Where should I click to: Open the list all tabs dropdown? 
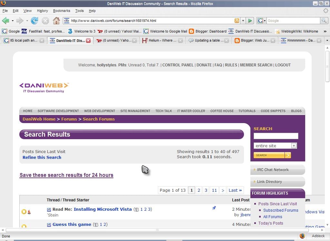[327, 40]
